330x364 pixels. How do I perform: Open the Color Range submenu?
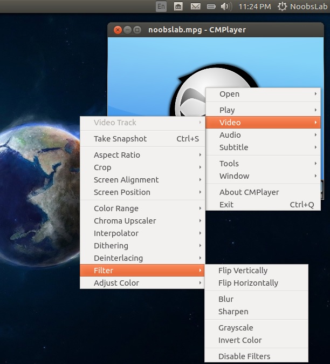click(142, 208)
